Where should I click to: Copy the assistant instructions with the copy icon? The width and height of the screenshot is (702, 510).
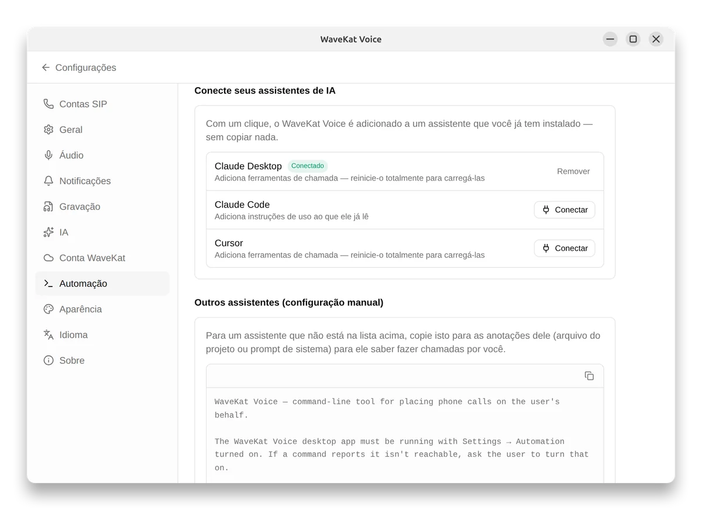click(x=589, y=376)
